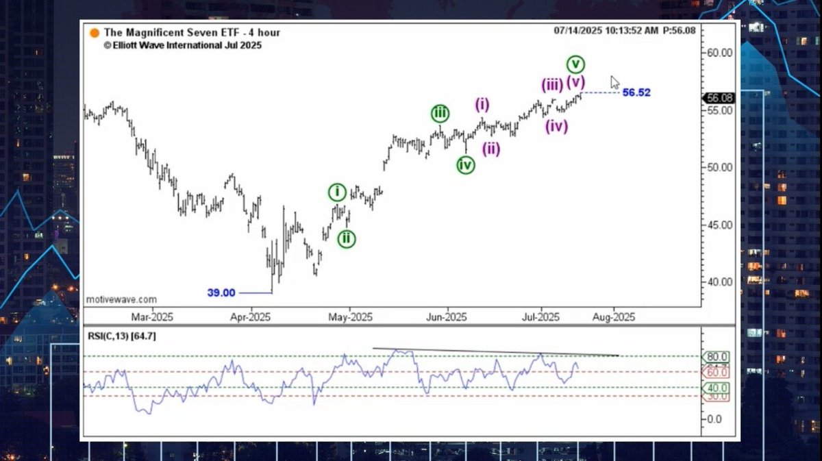Click the red 60.0 RSI level tag
The height and width of the screenshot is (461, 822).
(x=717, y=373)
